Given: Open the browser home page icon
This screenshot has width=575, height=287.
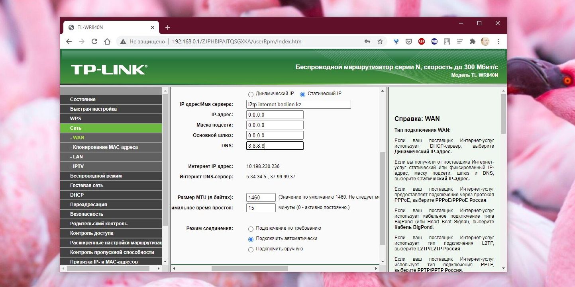Looking at the screenshot, I should (x=107, y=41).
